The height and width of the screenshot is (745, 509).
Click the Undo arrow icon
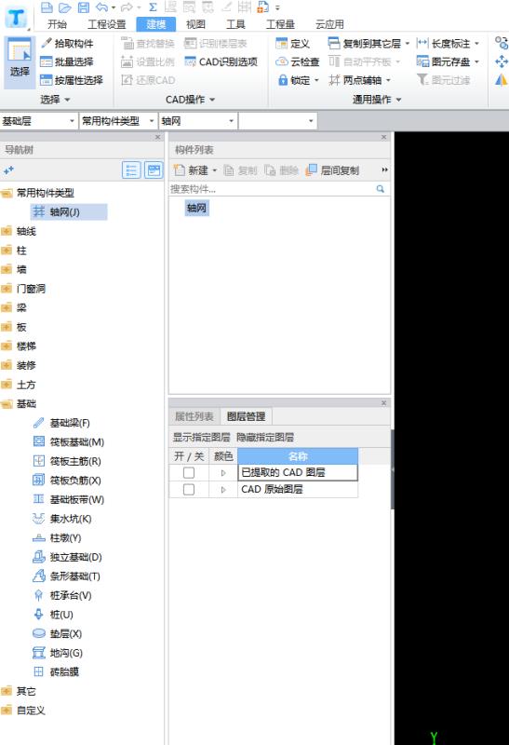click(x=102, y=7)
